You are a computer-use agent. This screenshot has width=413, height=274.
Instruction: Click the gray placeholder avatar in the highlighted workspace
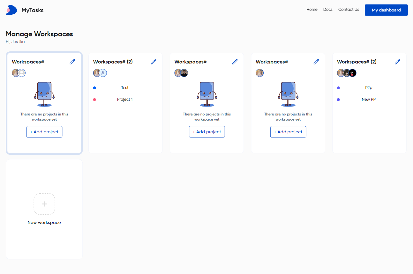click(22, 73)
